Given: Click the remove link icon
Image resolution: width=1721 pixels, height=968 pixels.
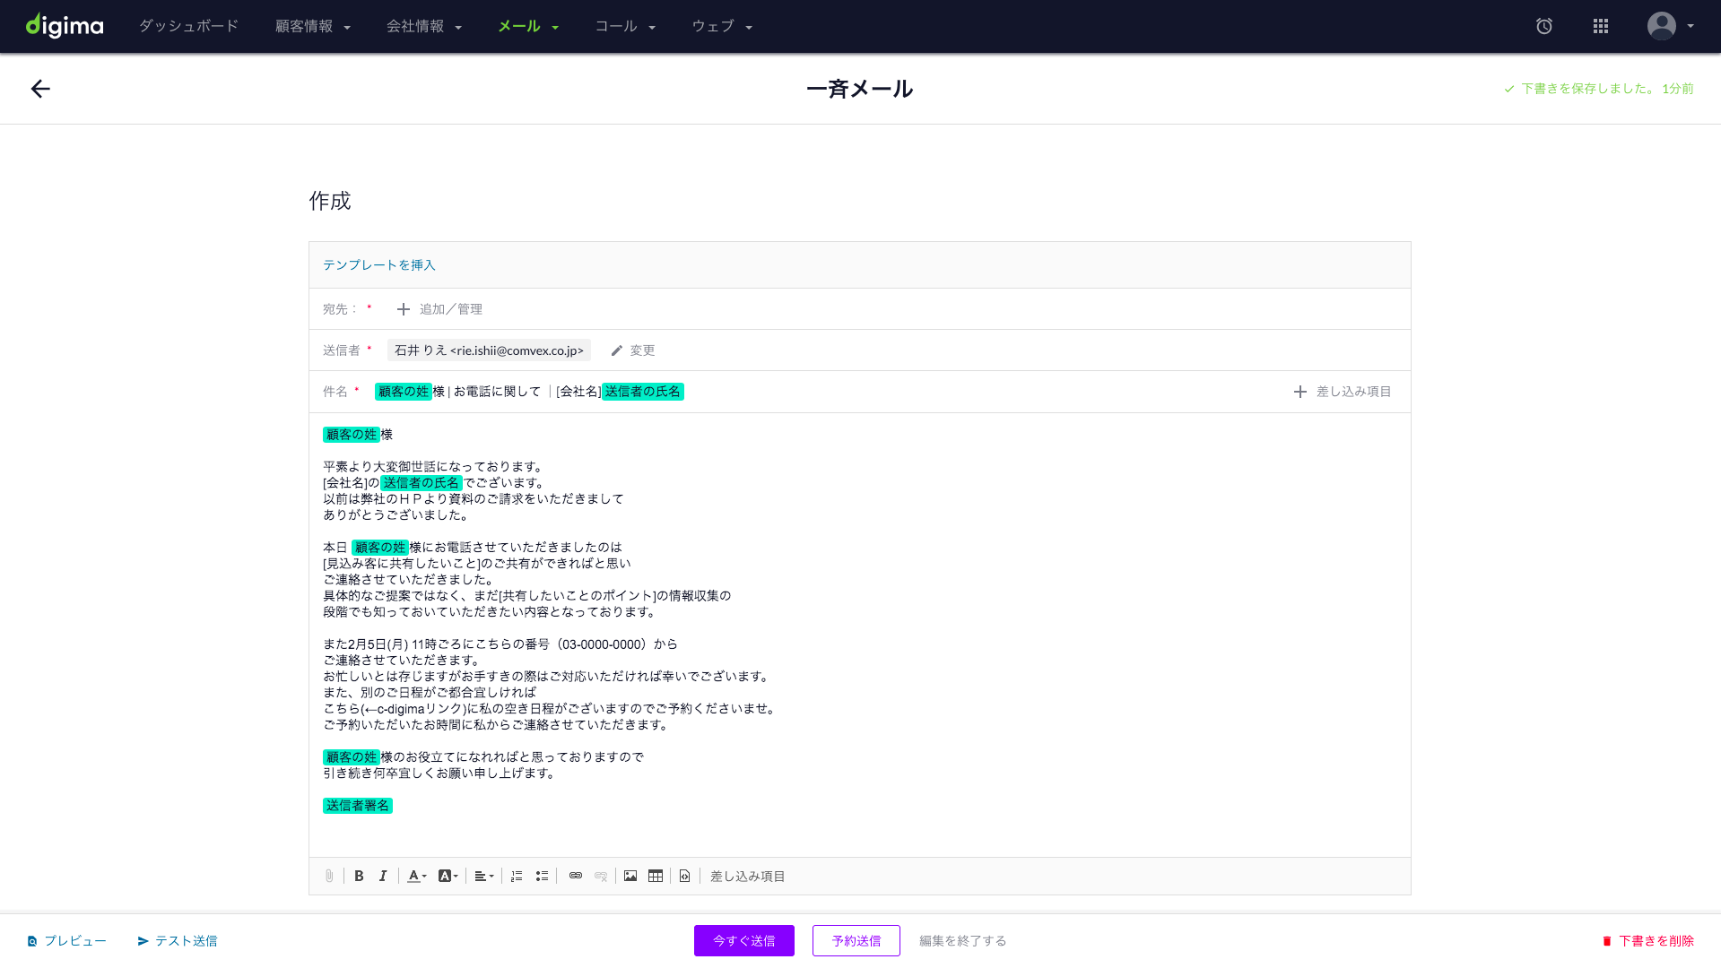Looking at the screenshot, I should [x=601, y=876].
